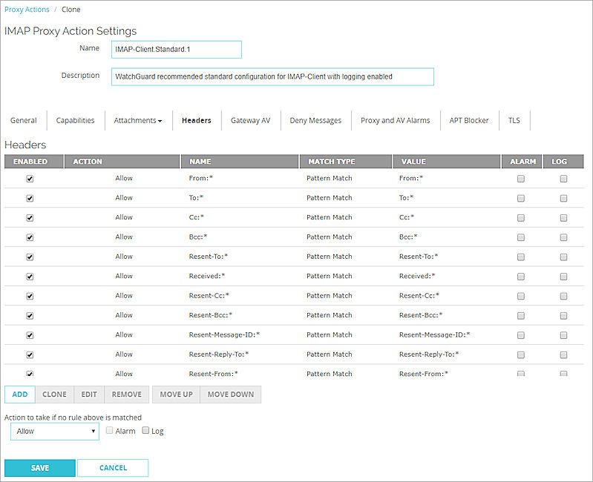The image size is (593, 482).
Task: Toggle Enabled checkbox for Received:* rule
Action: pyautogui.click(x=30, y=277)
